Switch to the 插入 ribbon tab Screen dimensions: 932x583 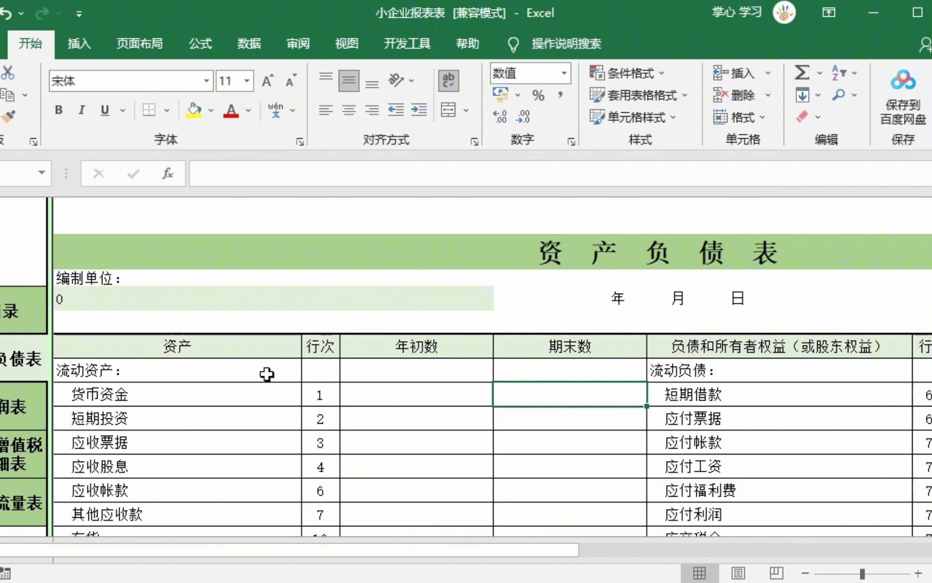[79, 44]
